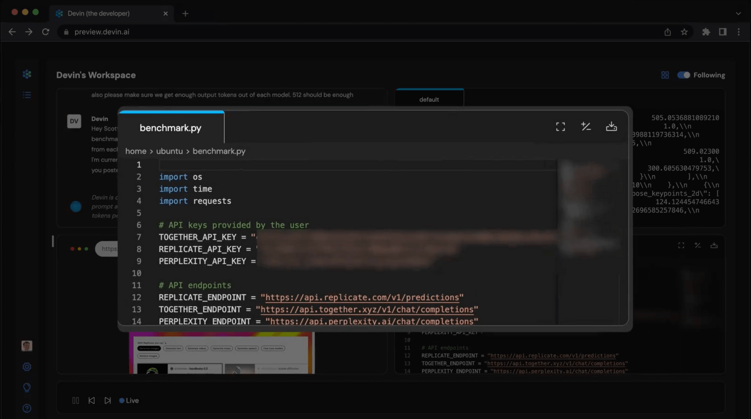This screenshot has height=419, width=751.
Task: Switch to the default tab
Action: 429,99
